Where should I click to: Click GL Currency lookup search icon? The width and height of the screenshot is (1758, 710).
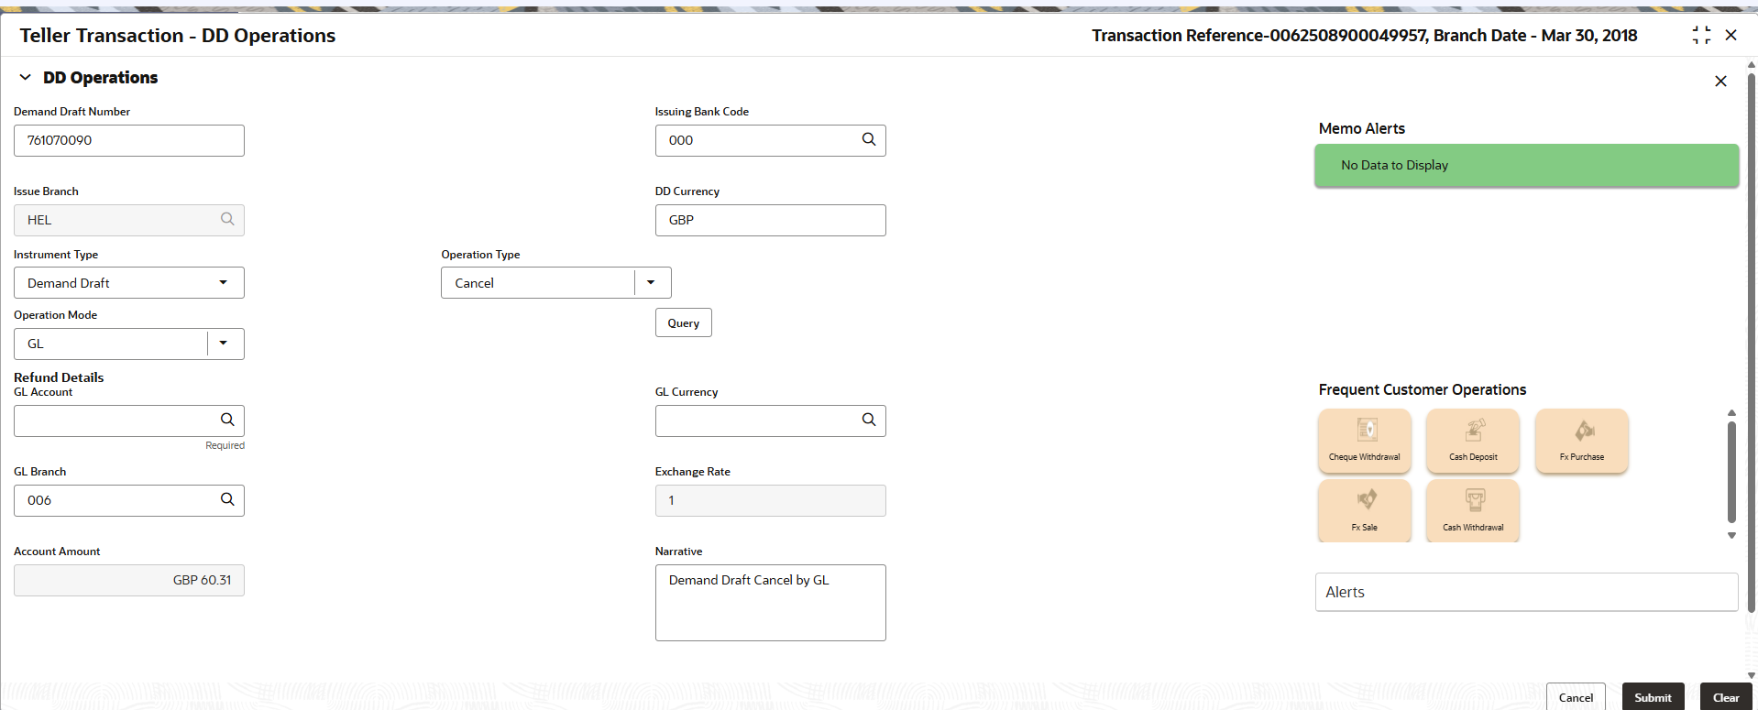[869, 420]
